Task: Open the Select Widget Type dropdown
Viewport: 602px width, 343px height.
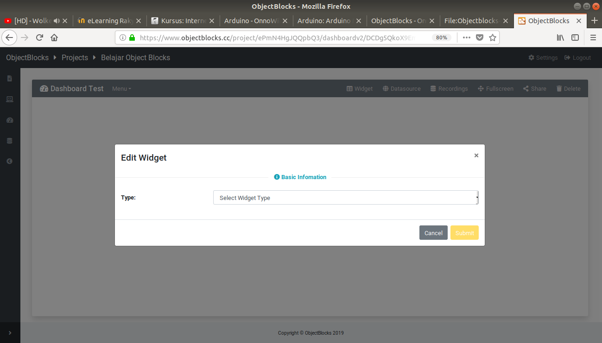Action: (346, 198)
